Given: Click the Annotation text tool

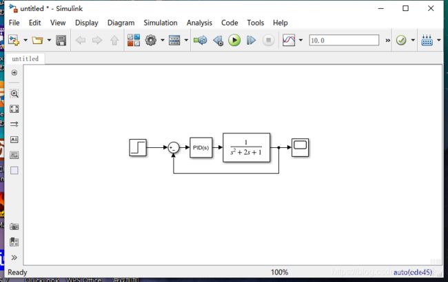Looking at the screenshot, I should pyautogui.click(x=14, y=140).
